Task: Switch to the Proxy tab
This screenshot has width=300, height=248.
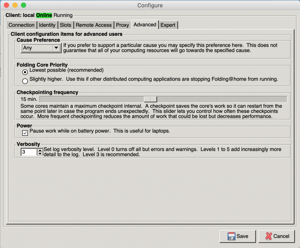Action: pos(122,25)
